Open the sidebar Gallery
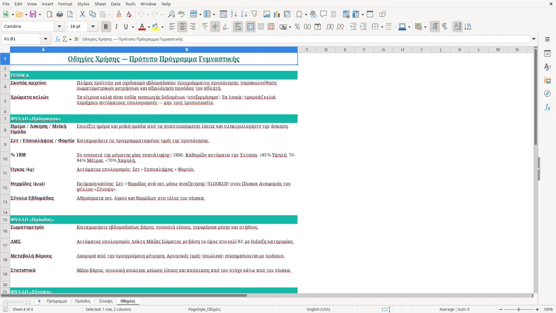The width and height of the screenshot is (556, 313). 547,80
